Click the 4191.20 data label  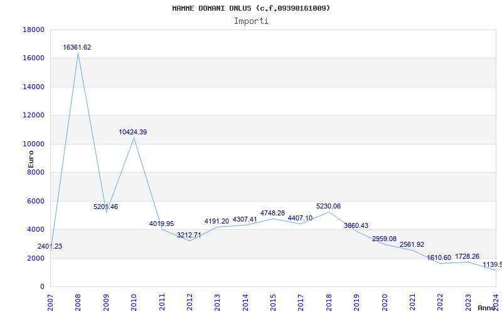point(216,222)
